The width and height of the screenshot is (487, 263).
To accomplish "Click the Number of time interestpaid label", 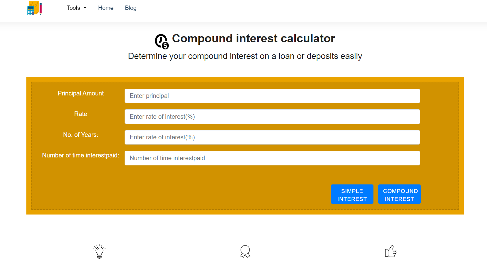I will click(x=81, y=155).
